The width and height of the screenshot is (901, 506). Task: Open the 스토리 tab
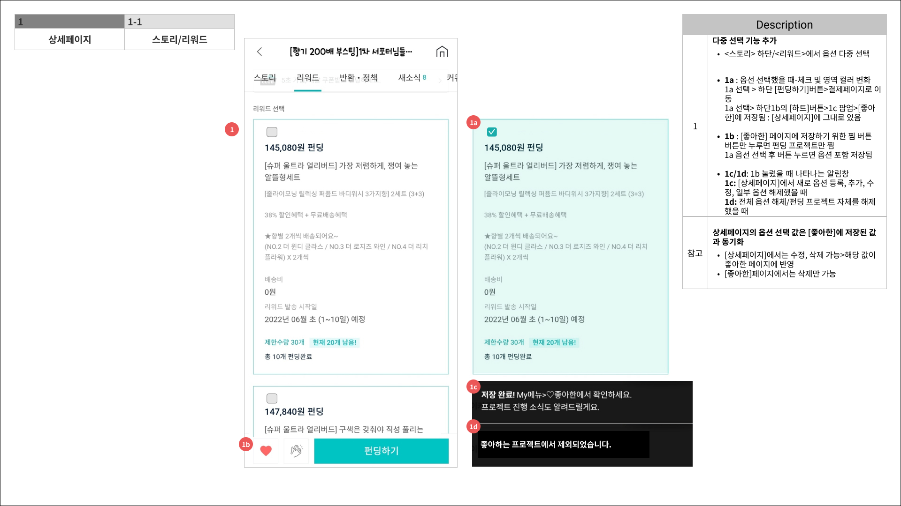point(265,78)
